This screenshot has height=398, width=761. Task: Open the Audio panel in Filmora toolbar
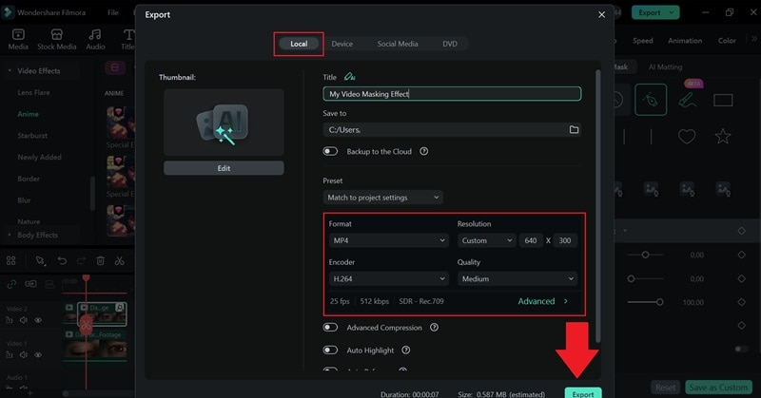[95, 39]
